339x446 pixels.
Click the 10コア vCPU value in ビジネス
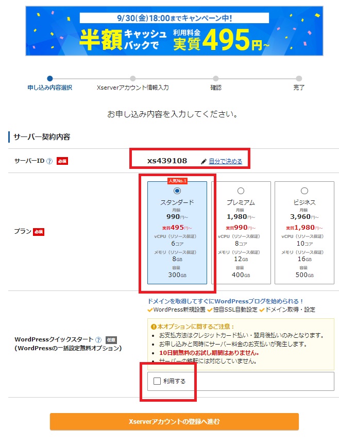(304, 244)
